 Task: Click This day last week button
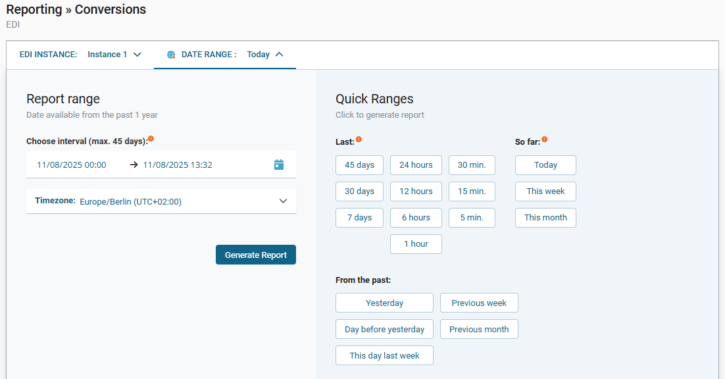point(384,355)
